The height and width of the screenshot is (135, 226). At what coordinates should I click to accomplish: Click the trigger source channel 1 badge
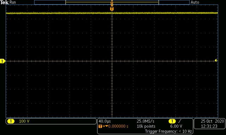(x=172, y=121)
